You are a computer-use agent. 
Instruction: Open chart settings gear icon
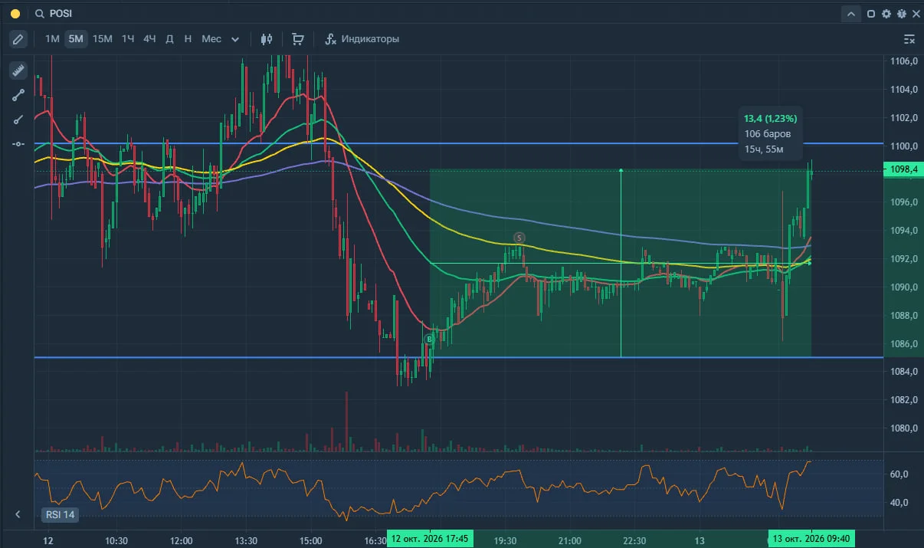886,14
